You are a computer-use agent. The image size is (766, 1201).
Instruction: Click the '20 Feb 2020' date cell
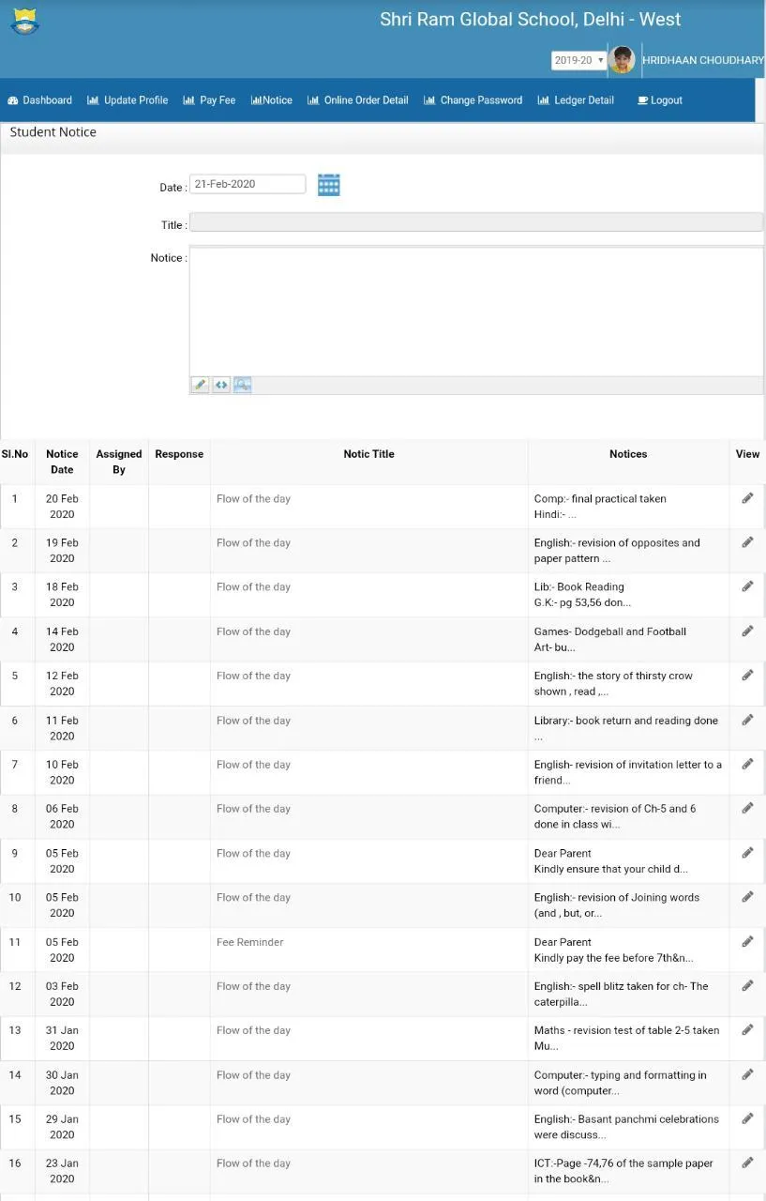tap(62, 507)
